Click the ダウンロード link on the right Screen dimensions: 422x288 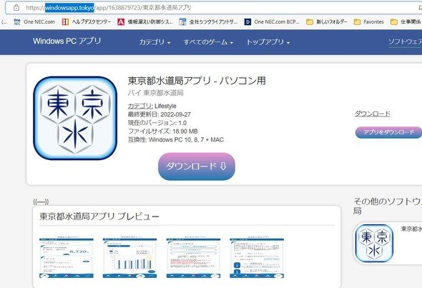click(x=372, y=114)
